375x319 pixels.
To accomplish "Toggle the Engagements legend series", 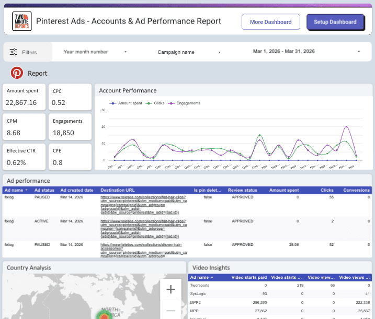I will [x=184, y=103].
